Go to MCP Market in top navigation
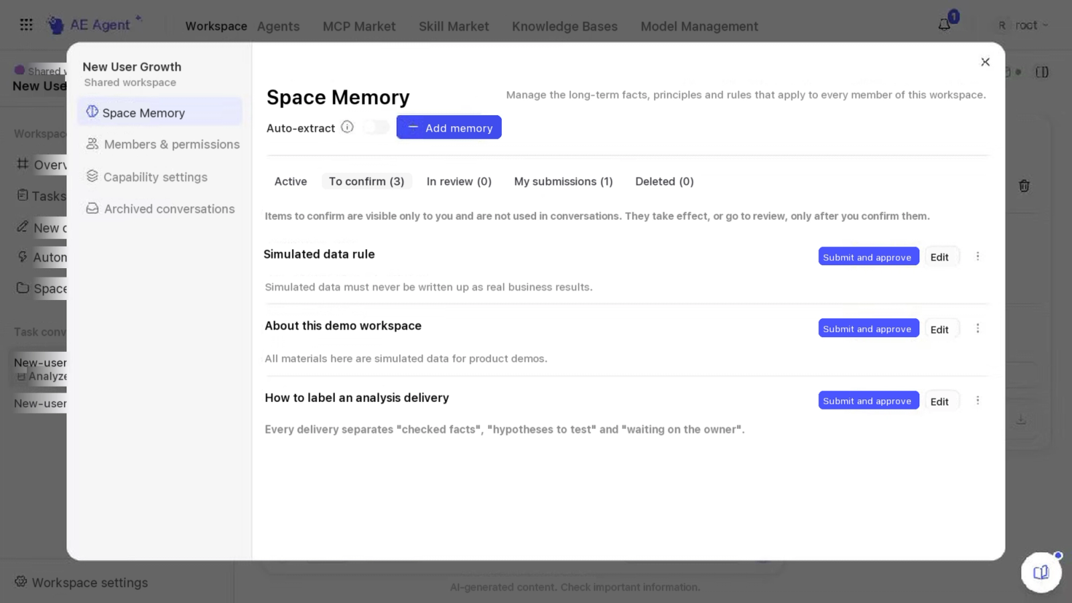The width and height of the screenshot is (1072, 603). pos(359,26)
